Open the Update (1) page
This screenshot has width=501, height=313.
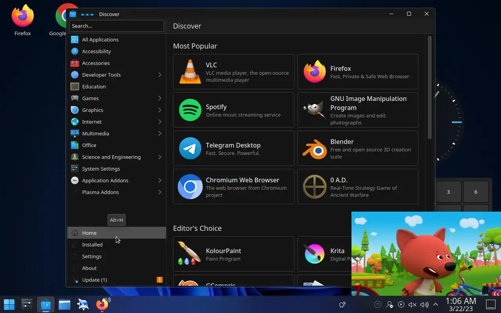click(117, 280)
